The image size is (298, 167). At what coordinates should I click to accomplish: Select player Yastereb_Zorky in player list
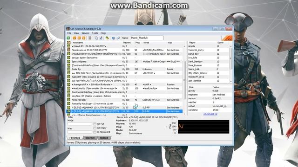point(209,50)
